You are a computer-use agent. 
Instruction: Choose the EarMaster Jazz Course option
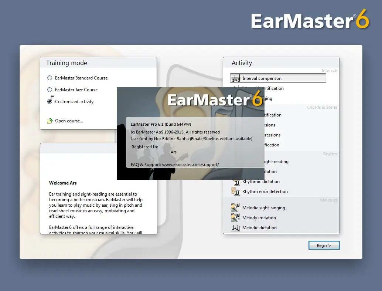pyautogui.click(x=50, y=90)
